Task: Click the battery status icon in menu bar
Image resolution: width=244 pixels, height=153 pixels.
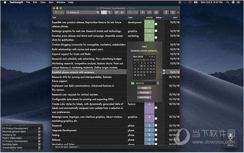Action: (x=196, y=2)
